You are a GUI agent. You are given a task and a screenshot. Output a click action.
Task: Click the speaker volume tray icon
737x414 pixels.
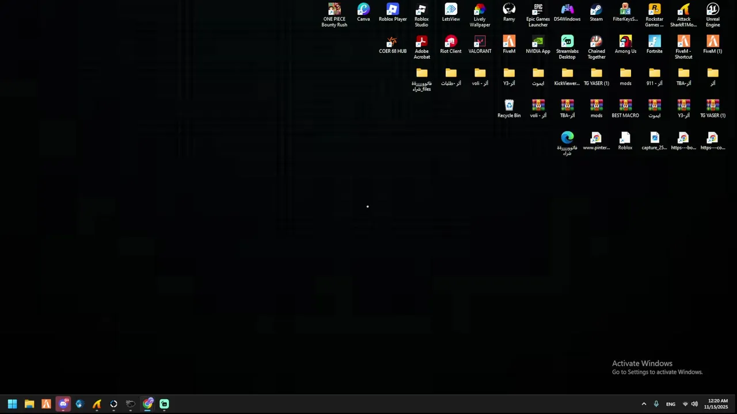coord(694,404)
